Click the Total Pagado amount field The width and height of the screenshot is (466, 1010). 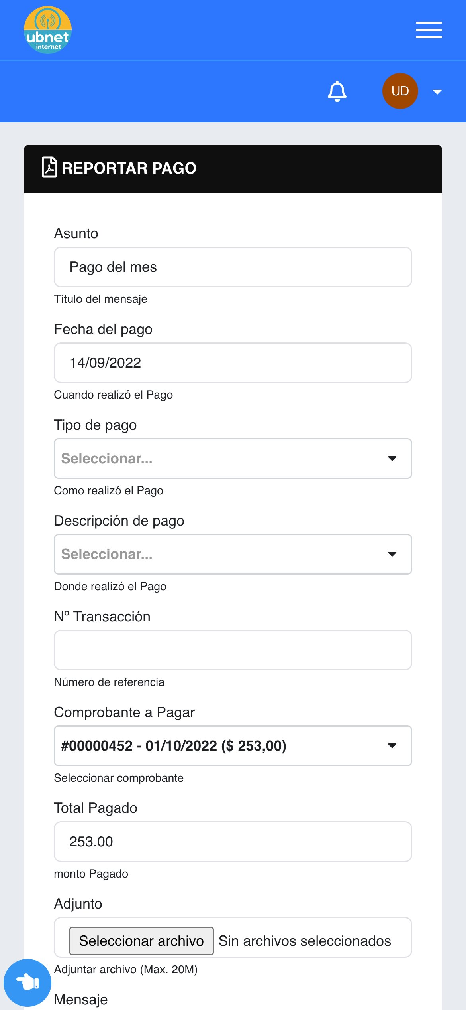(233, 842)
